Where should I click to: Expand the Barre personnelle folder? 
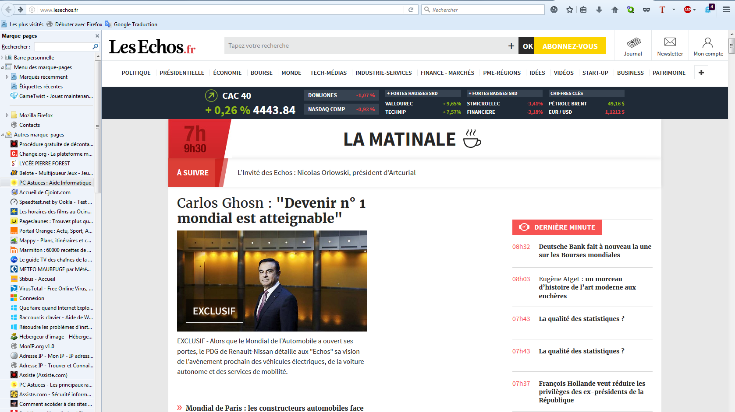click(x=2, y=58)
